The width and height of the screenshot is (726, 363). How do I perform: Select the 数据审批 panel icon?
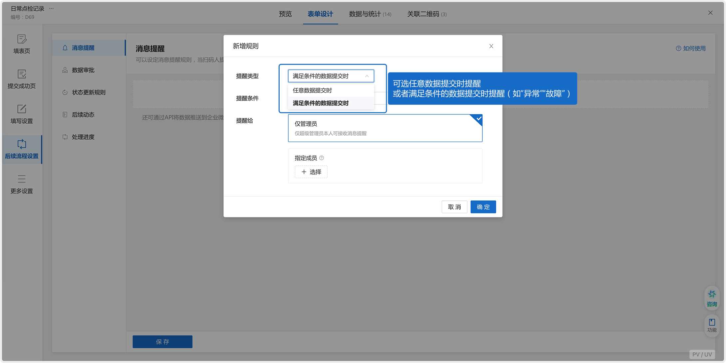tap(65, 70)
